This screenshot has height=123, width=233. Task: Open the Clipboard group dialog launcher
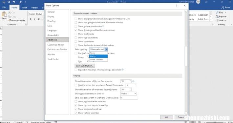click(26, 25)
